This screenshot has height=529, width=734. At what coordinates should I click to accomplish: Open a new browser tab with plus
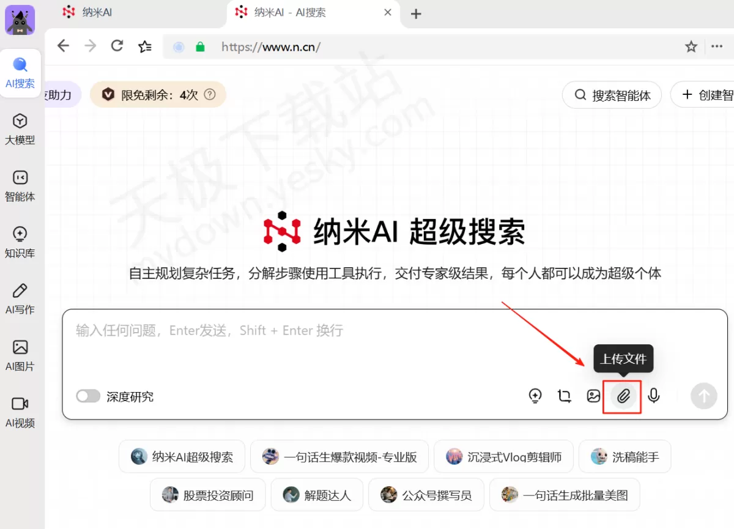tap(416, 13)
